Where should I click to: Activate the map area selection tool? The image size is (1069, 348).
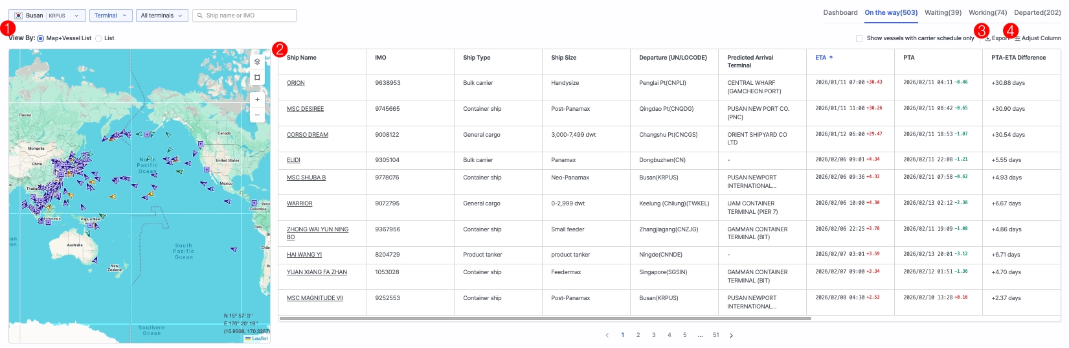(x=257, y=78)
